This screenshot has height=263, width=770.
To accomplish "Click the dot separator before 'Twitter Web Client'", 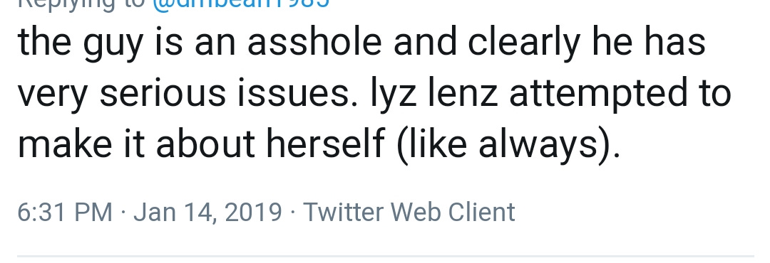I will pos(293,213).
